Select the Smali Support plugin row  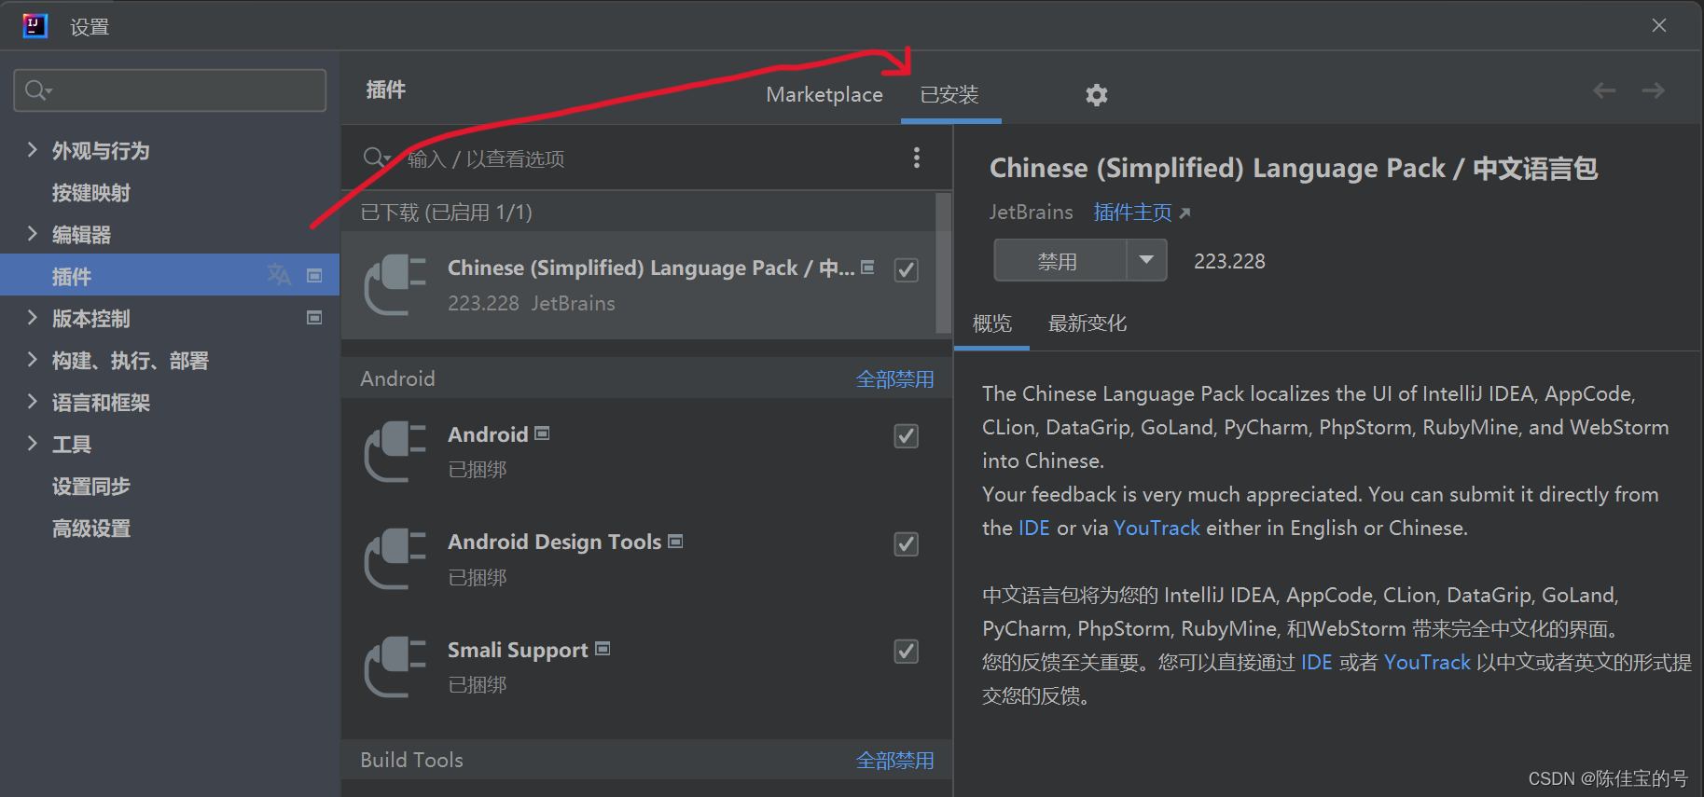pyautogui.click(x=646, y=666)
